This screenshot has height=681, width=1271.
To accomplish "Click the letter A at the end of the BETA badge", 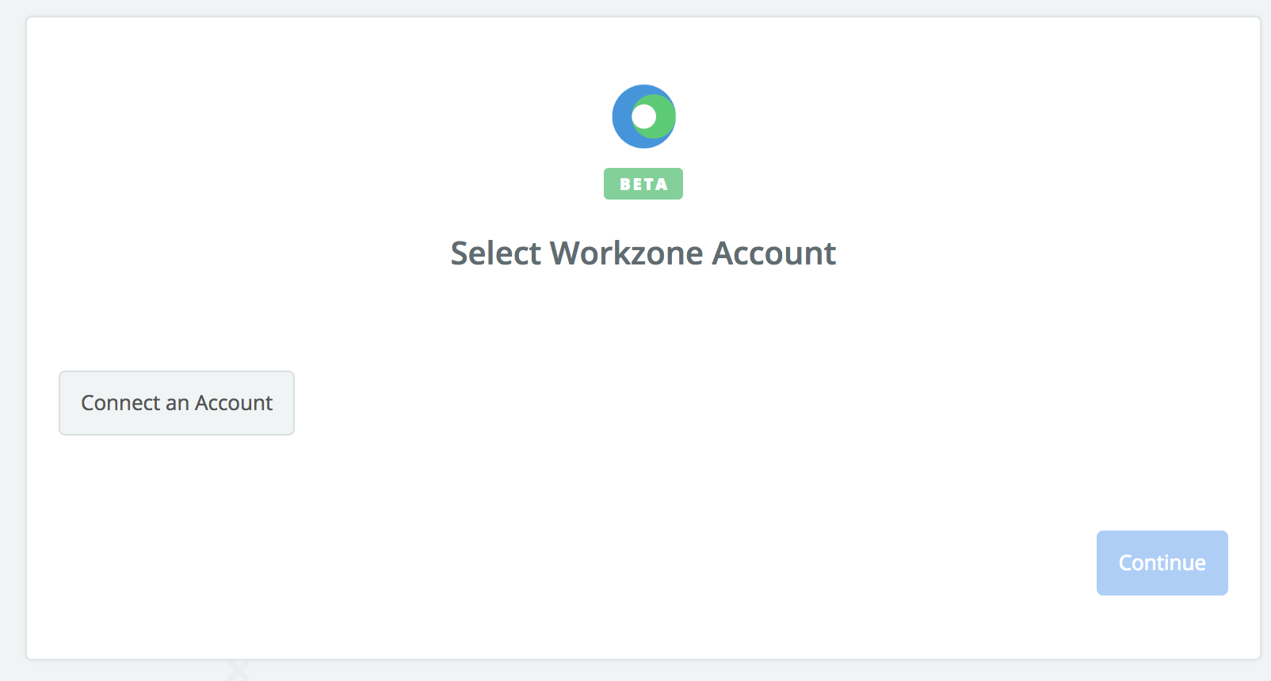I will pyautogui.click(x=662, y=185).
